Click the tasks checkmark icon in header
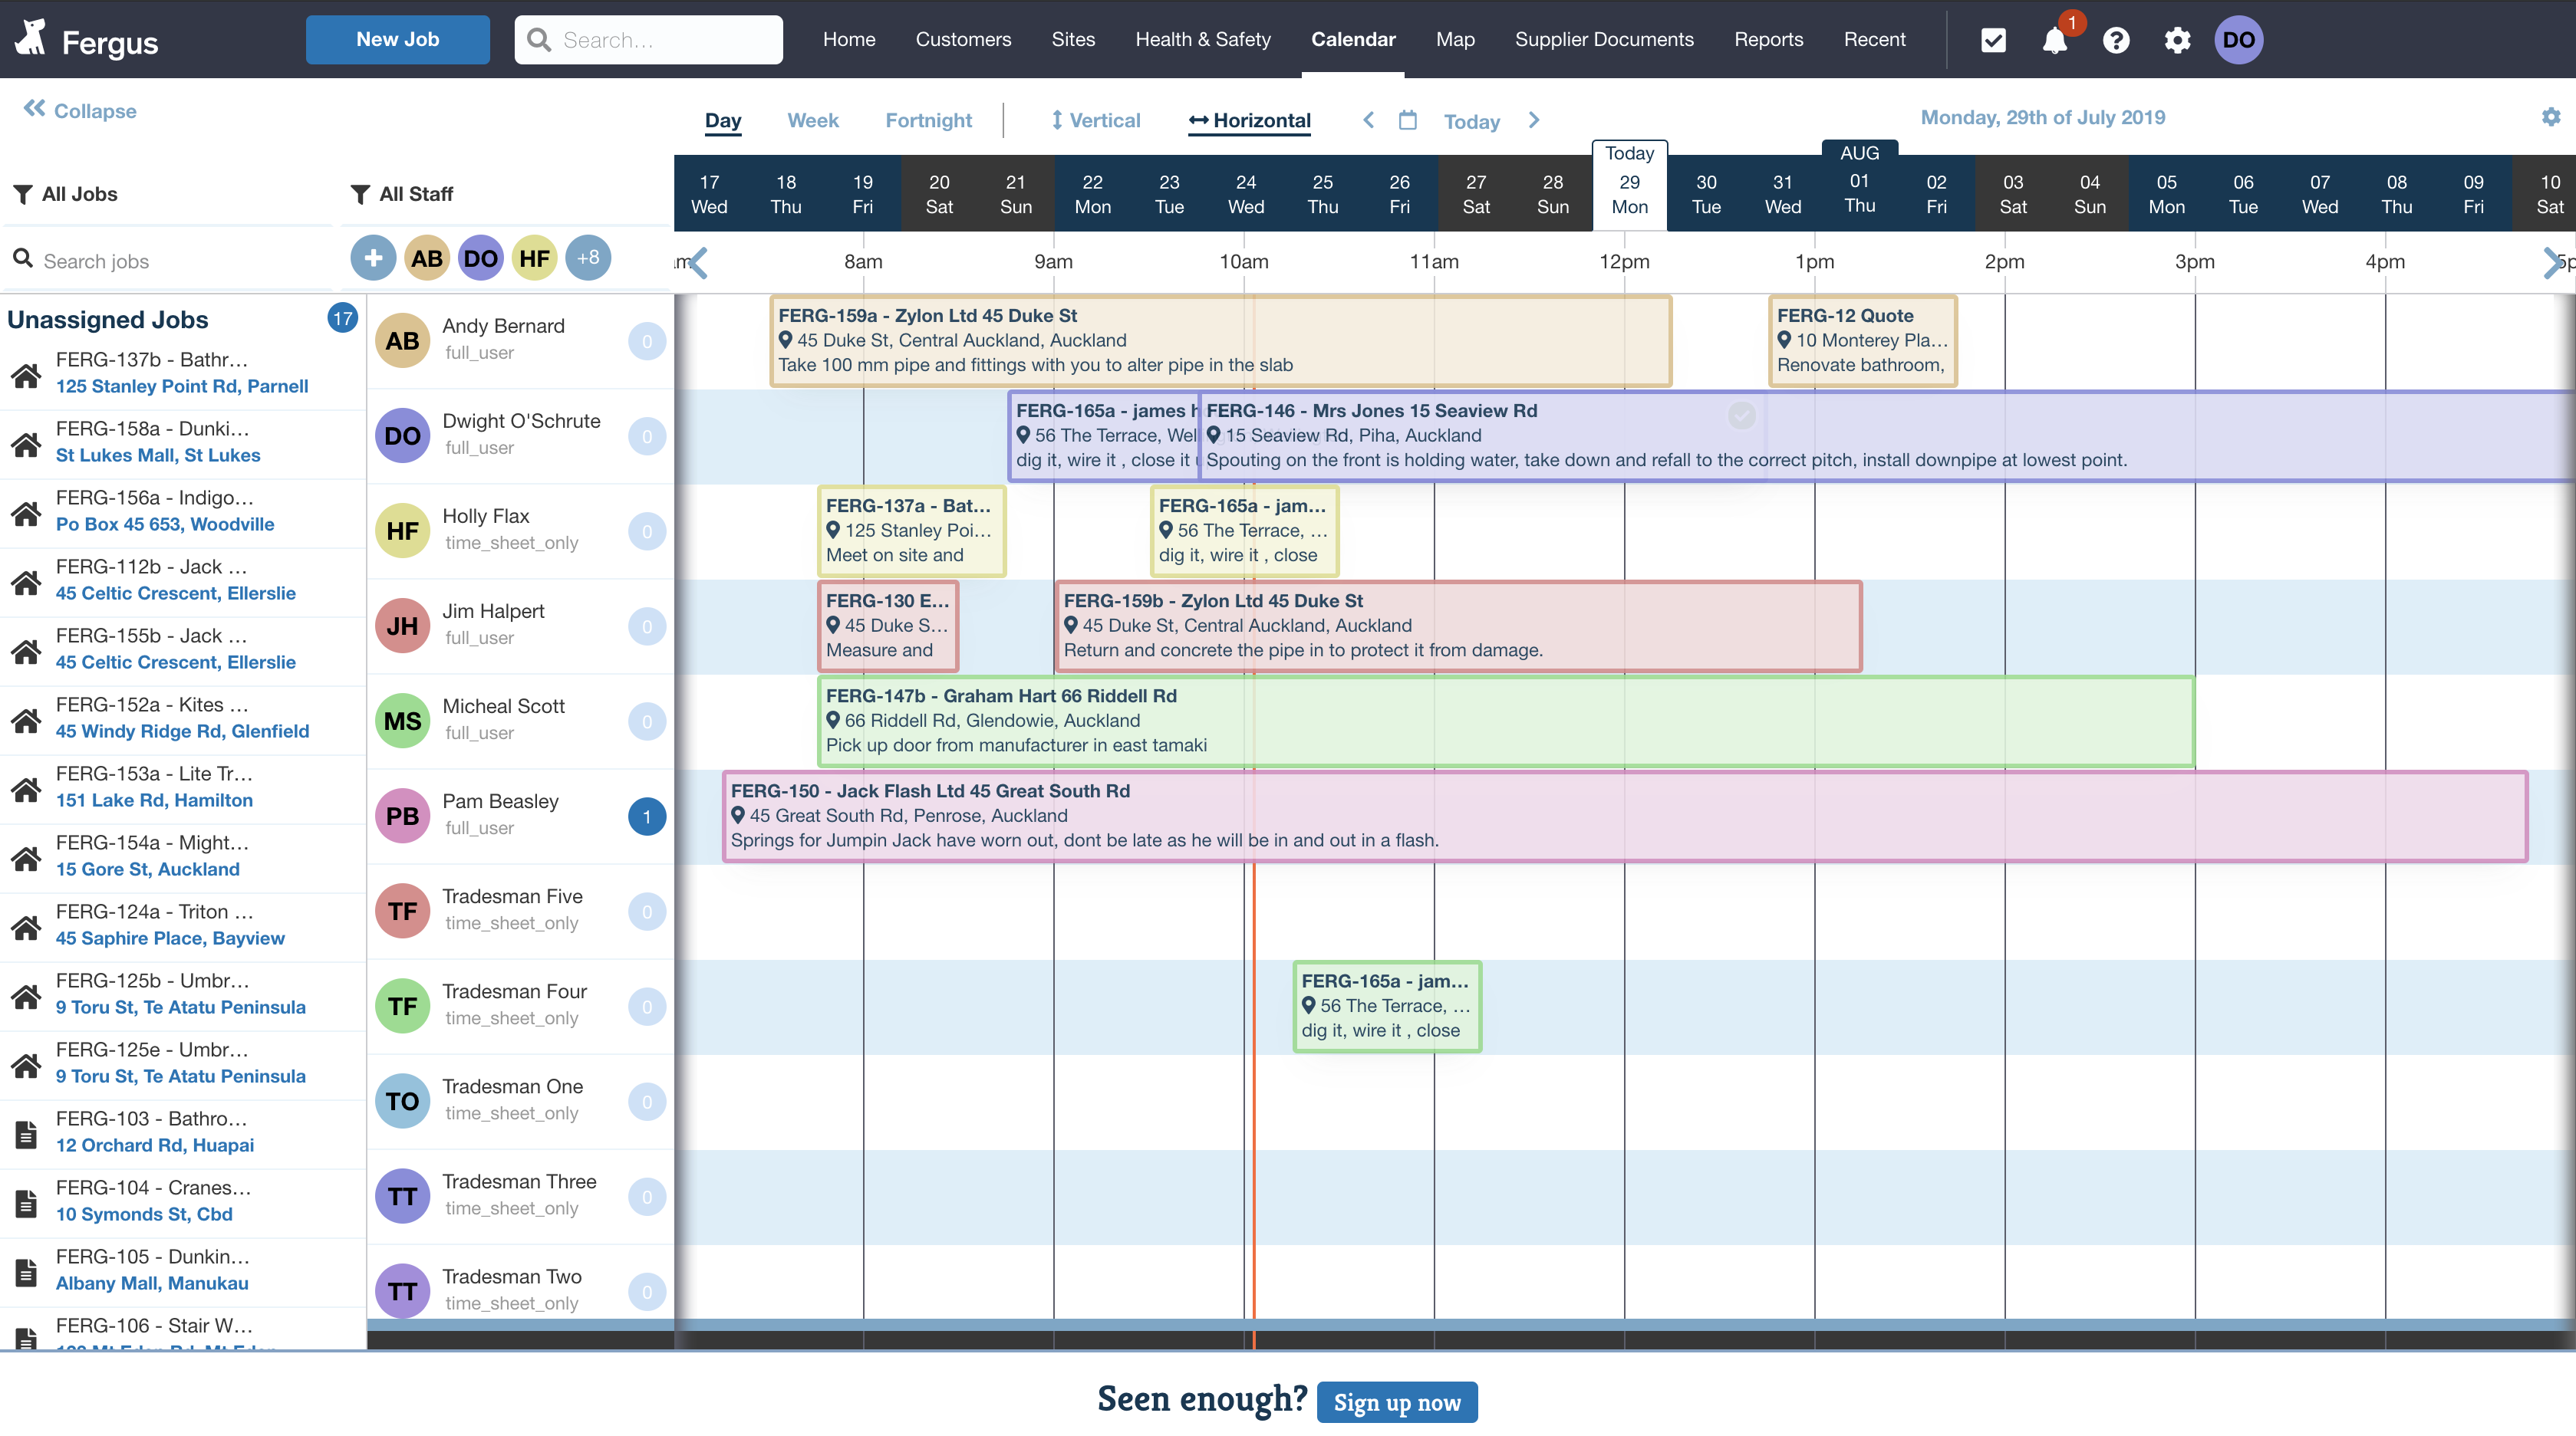 [1993, 40]
